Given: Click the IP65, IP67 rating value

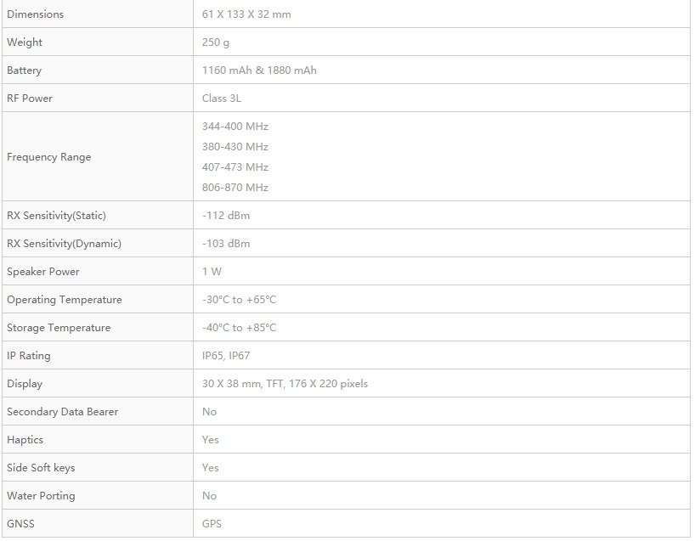Looking at the screenshot, I should coord(226,355).
